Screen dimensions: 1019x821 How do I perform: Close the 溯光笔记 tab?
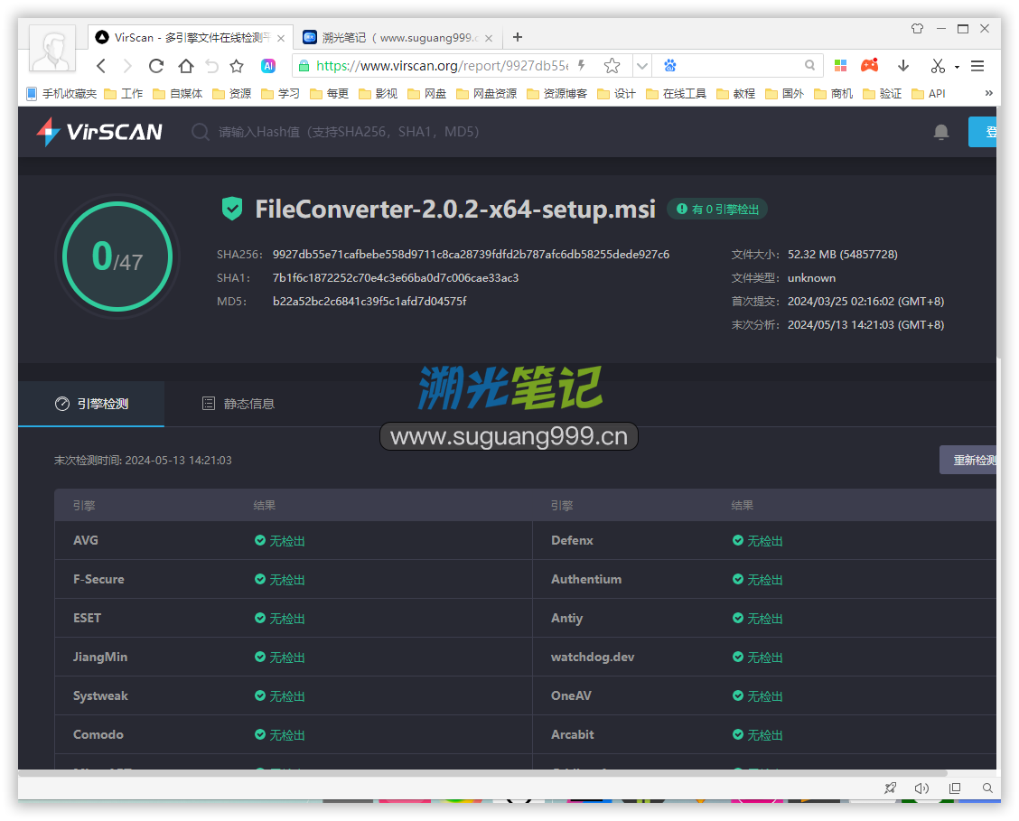(489, 38)
